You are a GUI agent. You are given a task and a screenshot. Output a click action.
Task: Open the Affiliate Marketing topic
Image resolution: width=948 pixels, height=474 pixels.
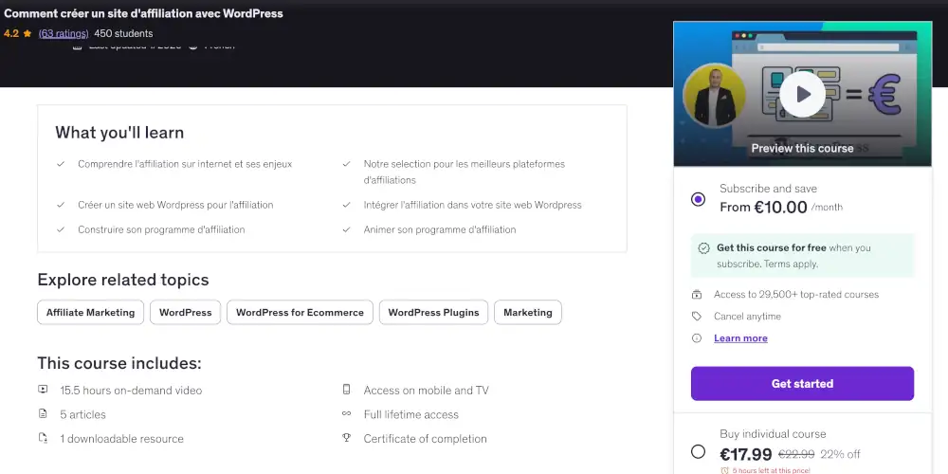[x=91, y=313]
